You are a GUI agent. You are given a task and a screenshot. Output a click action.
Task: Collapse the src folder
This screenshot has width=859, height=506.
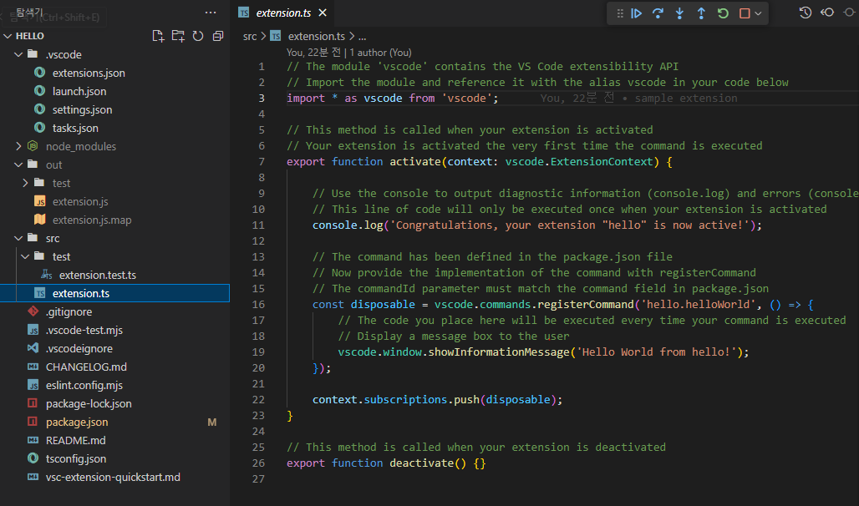tap(18, 238)
